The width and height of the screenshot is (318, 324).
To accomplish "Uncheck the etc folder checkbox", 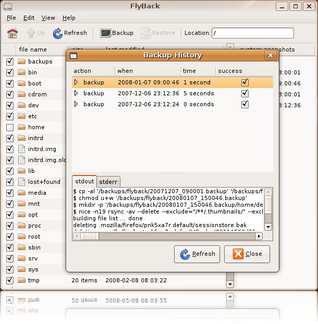I will pos(10,116).
